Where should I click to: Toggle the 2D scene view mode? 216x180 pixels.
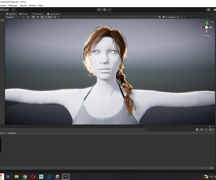28,17
